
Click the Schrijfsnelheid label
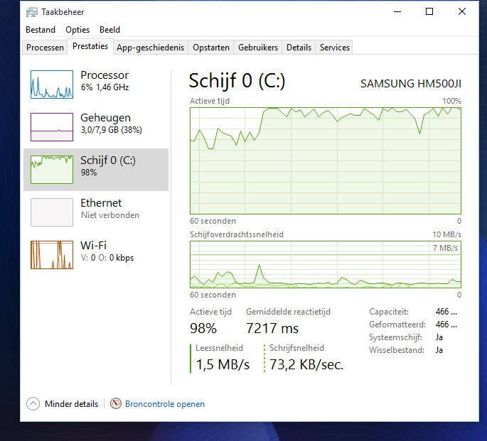[x=296, y=348]
